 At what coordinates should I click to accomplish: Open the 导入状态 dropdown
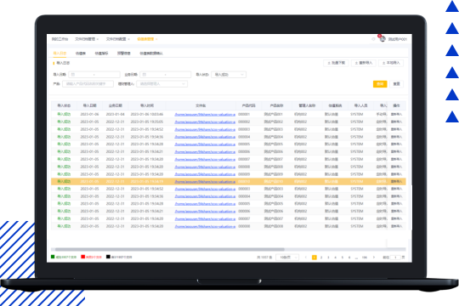(229, 75)
